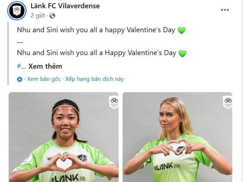Open the right photo of Sini

pos(177,137)
